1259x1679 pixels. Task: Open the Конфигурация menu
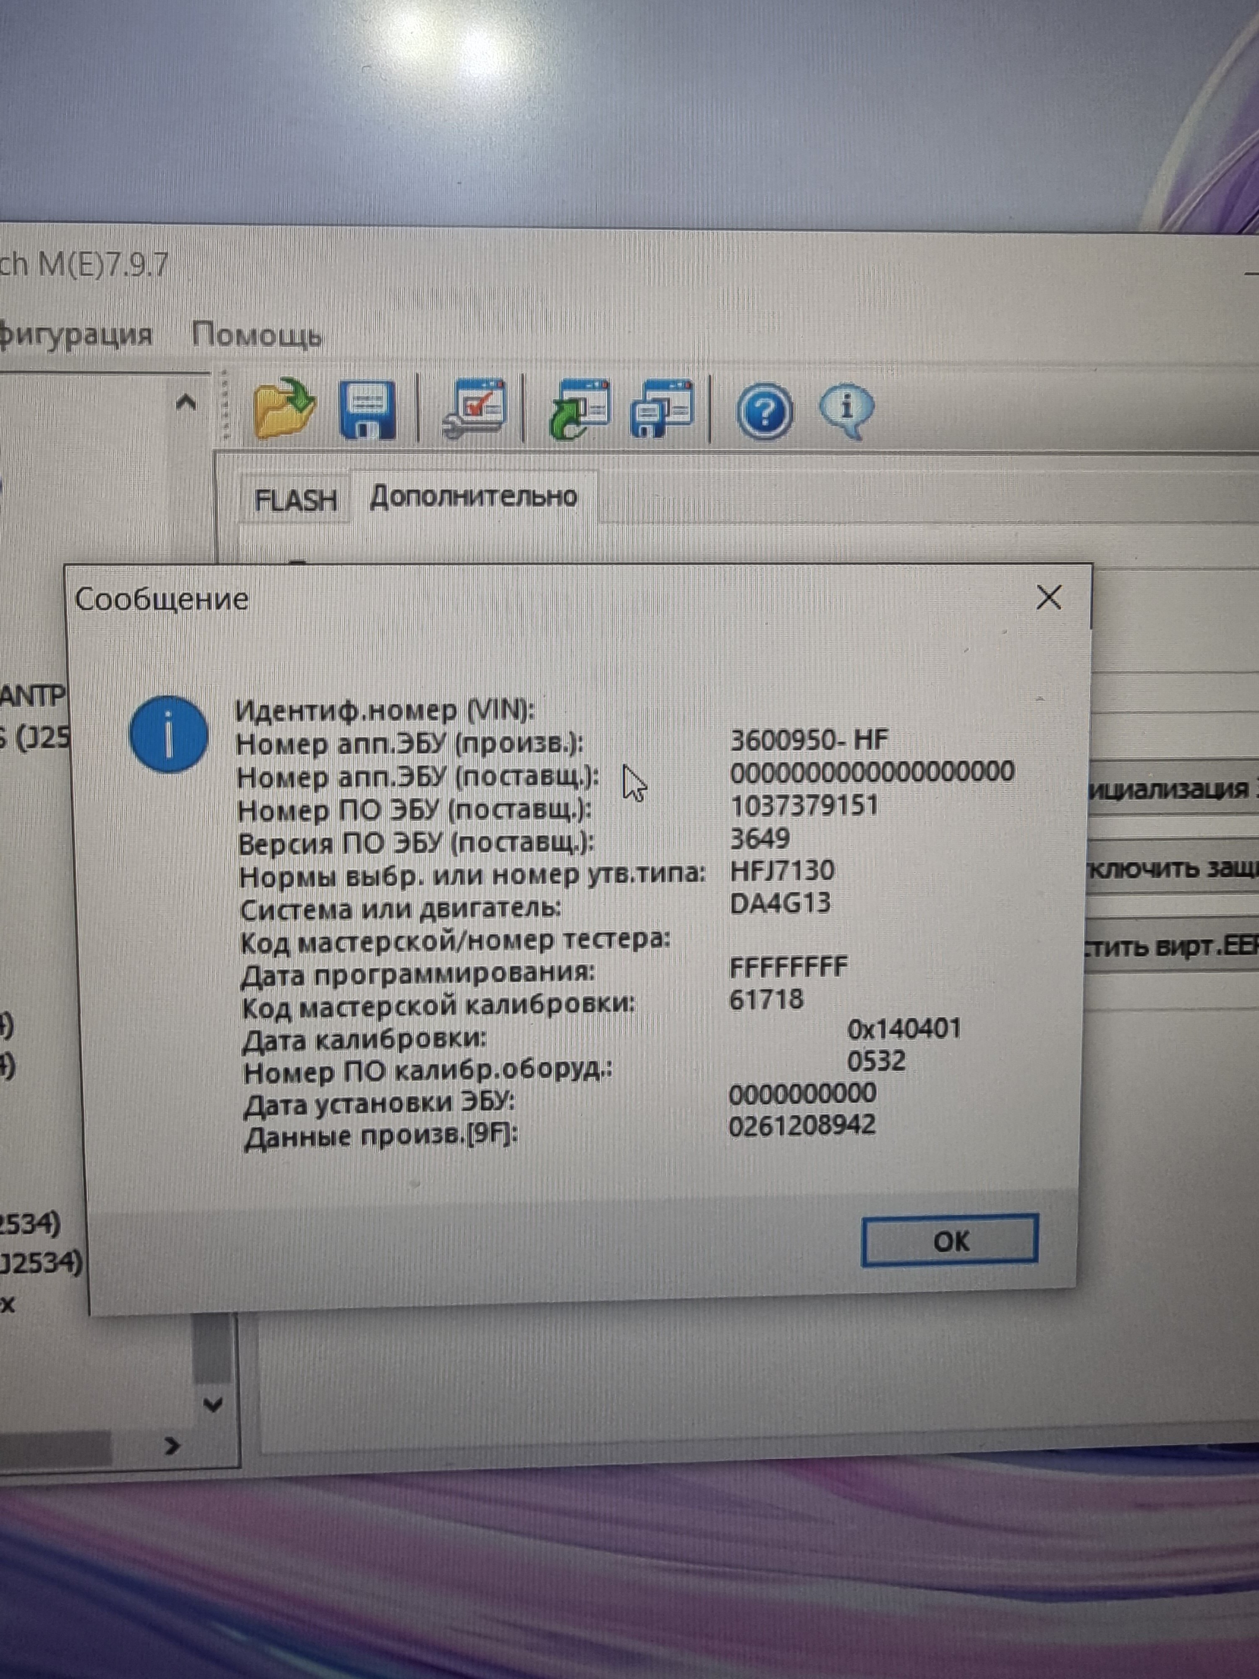(76, 334)
